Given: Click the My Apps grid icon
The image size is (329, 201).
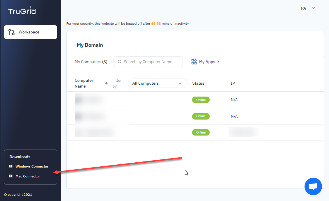Looking at the screenshot, I should (194, 62).
